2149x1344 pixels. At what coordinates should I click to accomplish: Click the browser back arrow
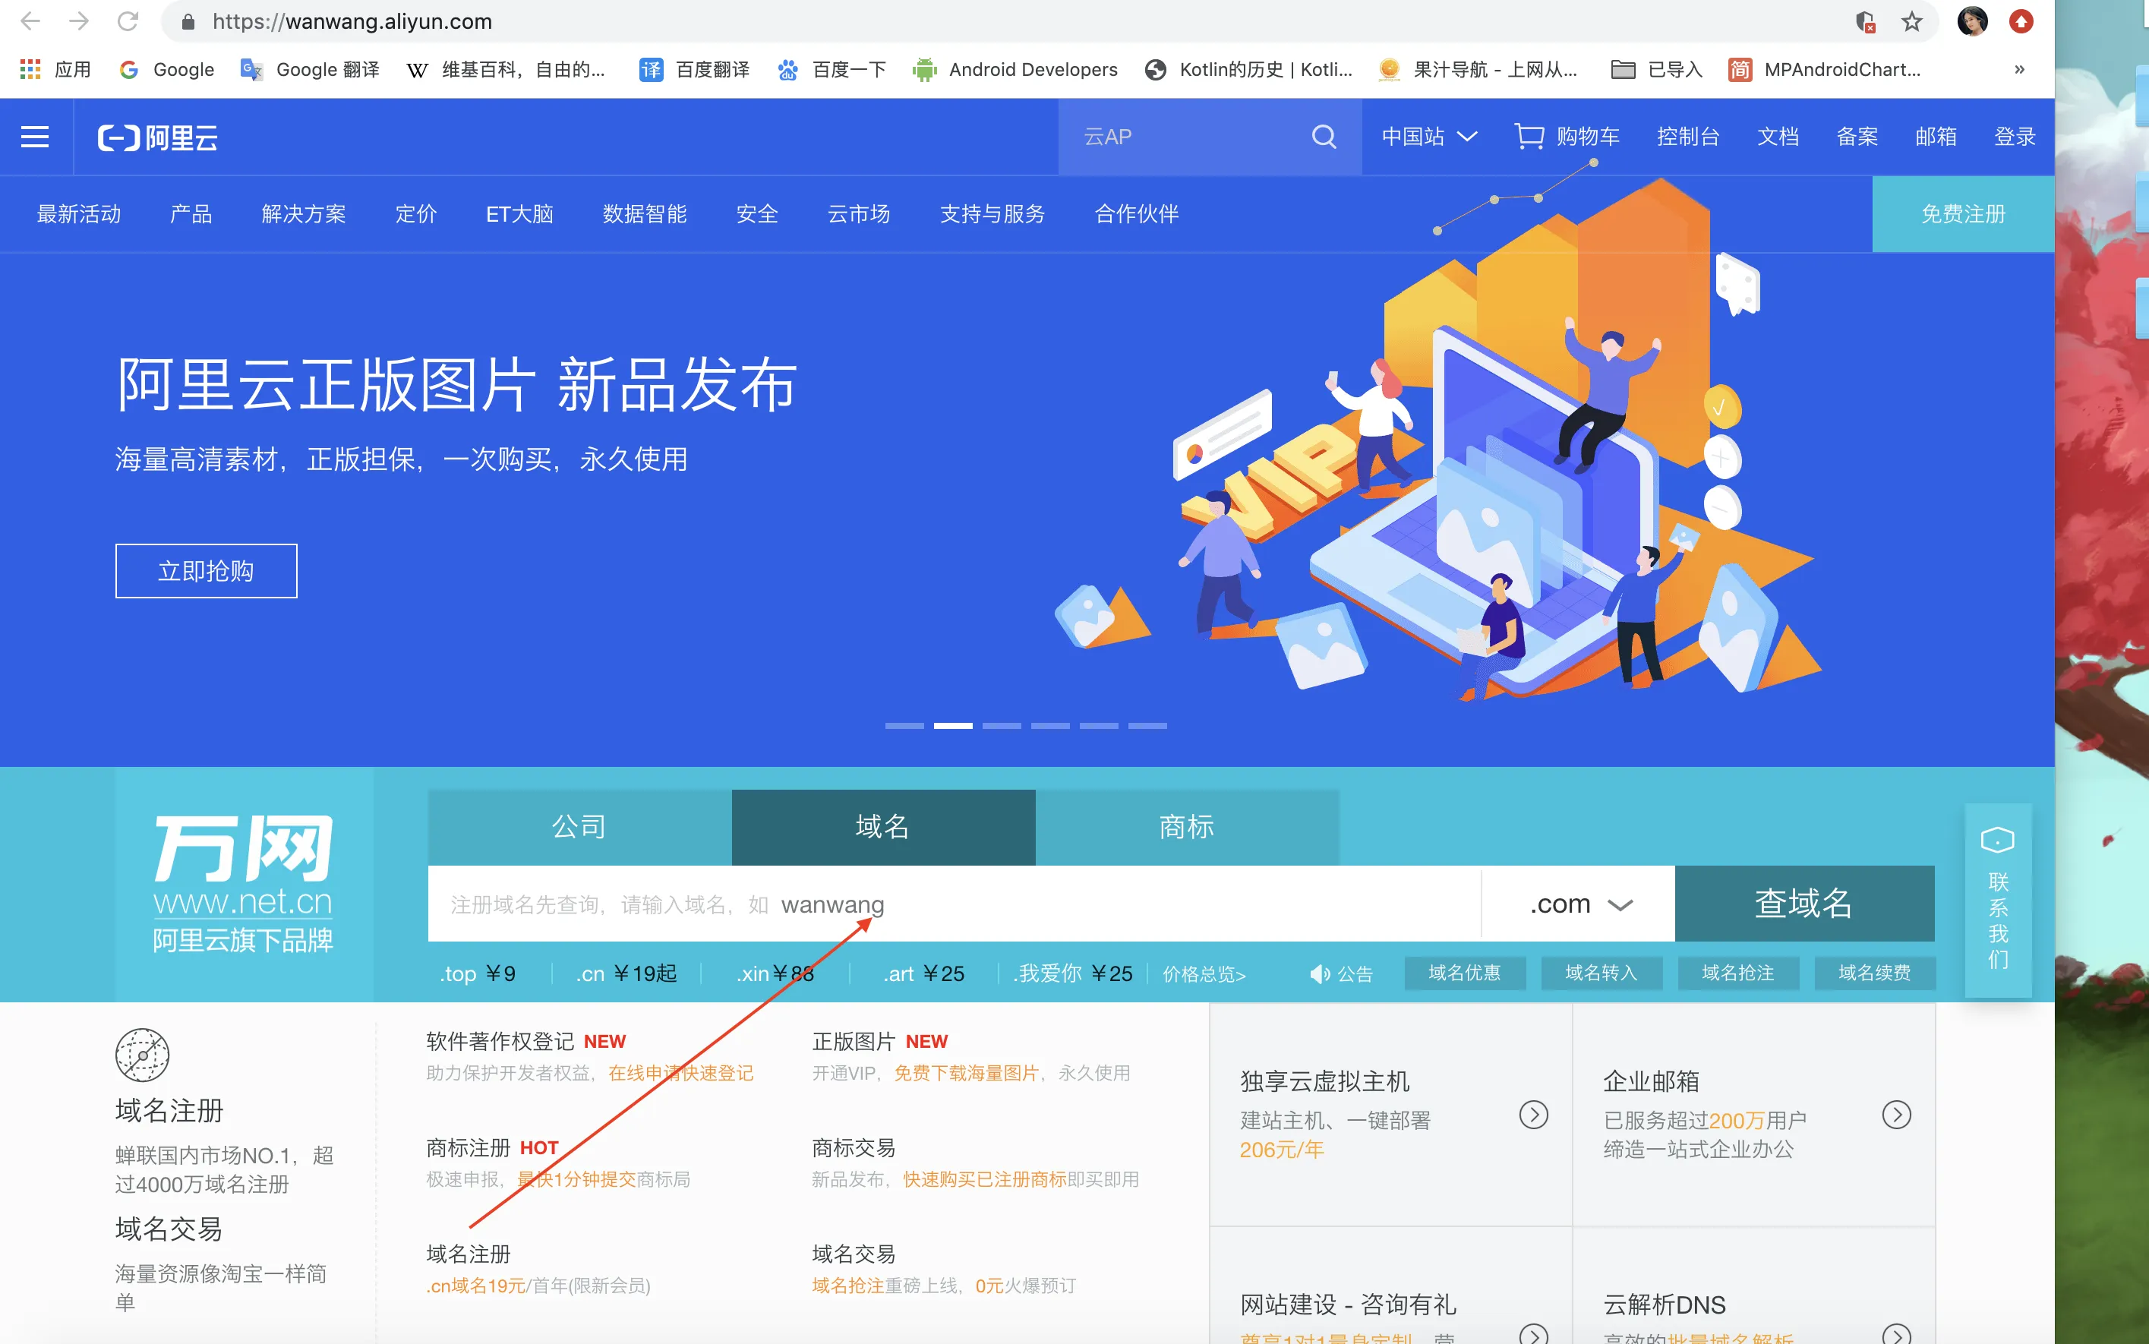30,21
